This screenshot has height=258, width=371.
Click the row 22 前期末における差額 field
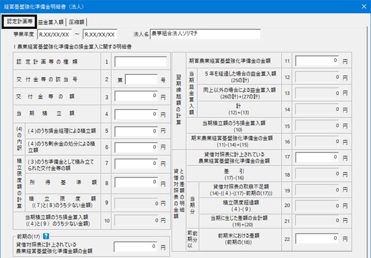(x=317, y=238)
